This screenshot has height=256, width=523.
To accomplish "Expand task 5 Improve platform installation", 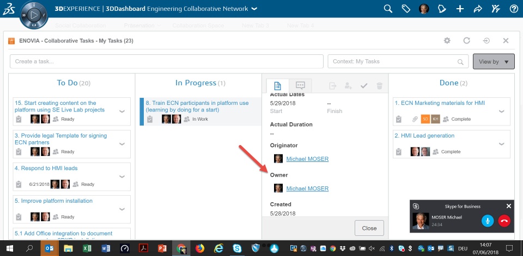I will 122,209.
